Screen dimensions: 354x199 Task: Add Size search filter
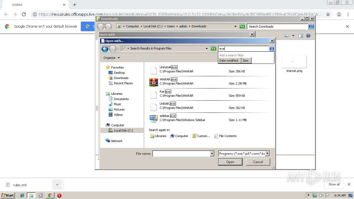(x=246, y=61)
